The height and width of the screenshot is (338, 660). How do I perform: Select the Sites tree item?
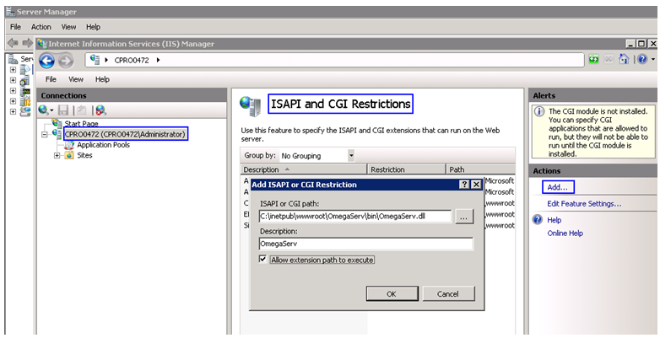(x=84, y=156)
